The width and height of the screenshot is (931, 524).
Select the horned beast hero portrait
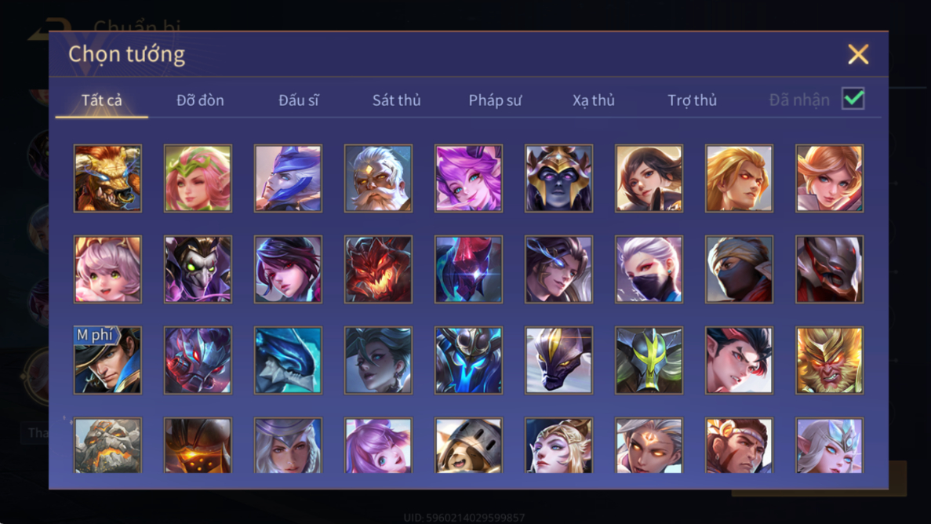(x=107, y=178)
